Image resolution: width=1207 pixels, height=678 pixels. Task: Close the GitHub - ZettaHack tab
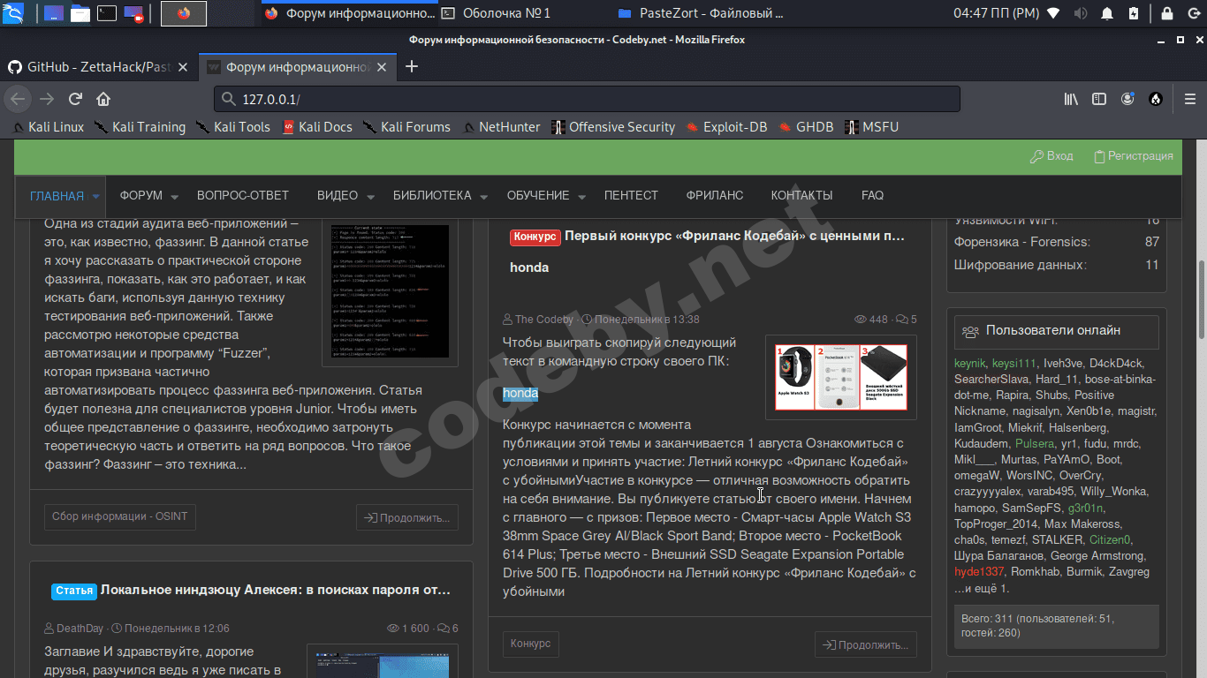click(183, 67)
